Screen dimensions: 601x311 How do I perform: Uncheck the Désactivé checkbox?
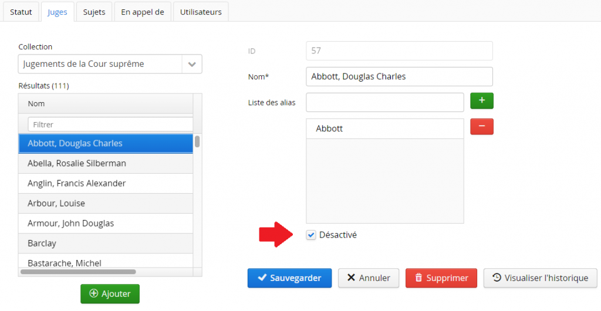[311, 235]
